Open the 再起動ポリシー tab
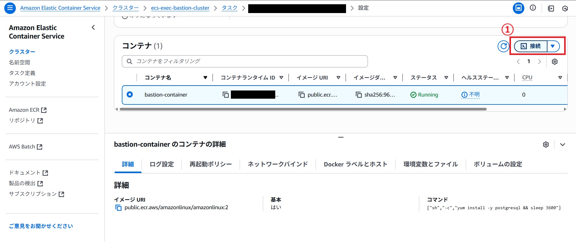576x242 pixels. [211, 164]
